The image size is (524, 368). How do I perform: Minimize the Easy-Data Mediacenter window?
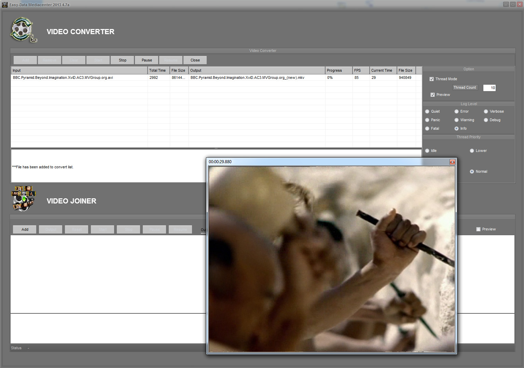[x=506, y=4]
